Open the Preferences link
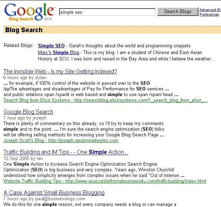Image resolution: width=221 pixels, height=207 pixels. 209,14
